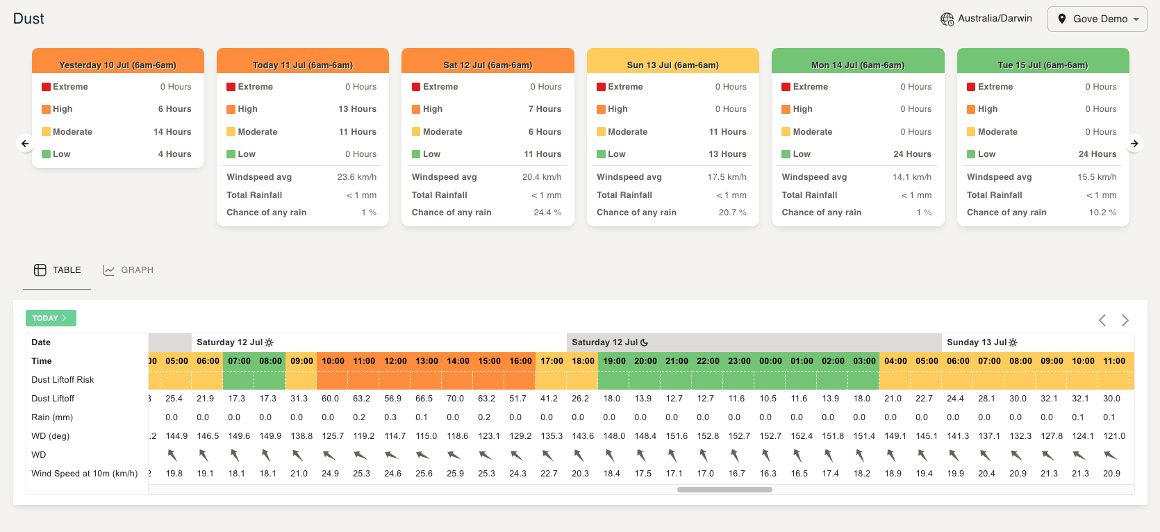Click the Today 11 Jul card header
The height and width of the screenshot is (532, 1160).
pyautogui.click(x=302, y=65)
